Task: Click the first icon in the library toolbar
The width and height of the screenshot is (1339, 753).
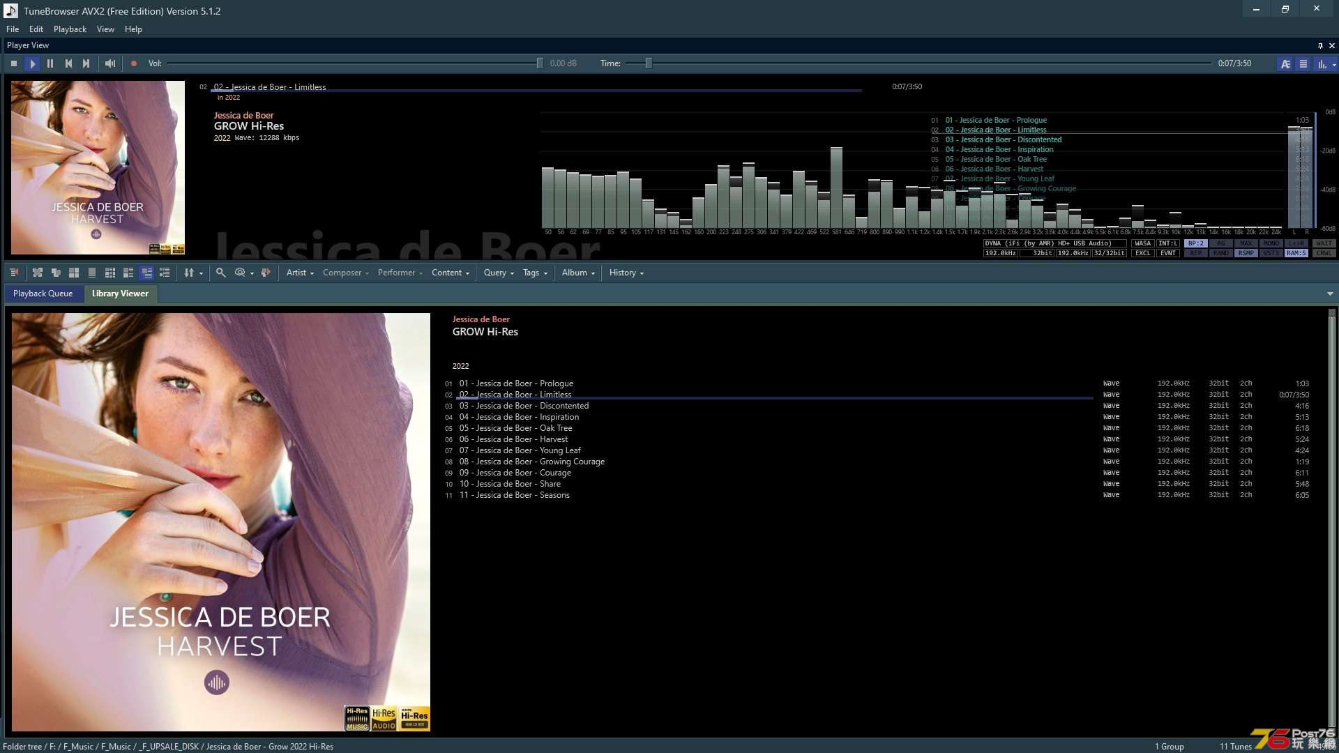Action: [14, 273]
